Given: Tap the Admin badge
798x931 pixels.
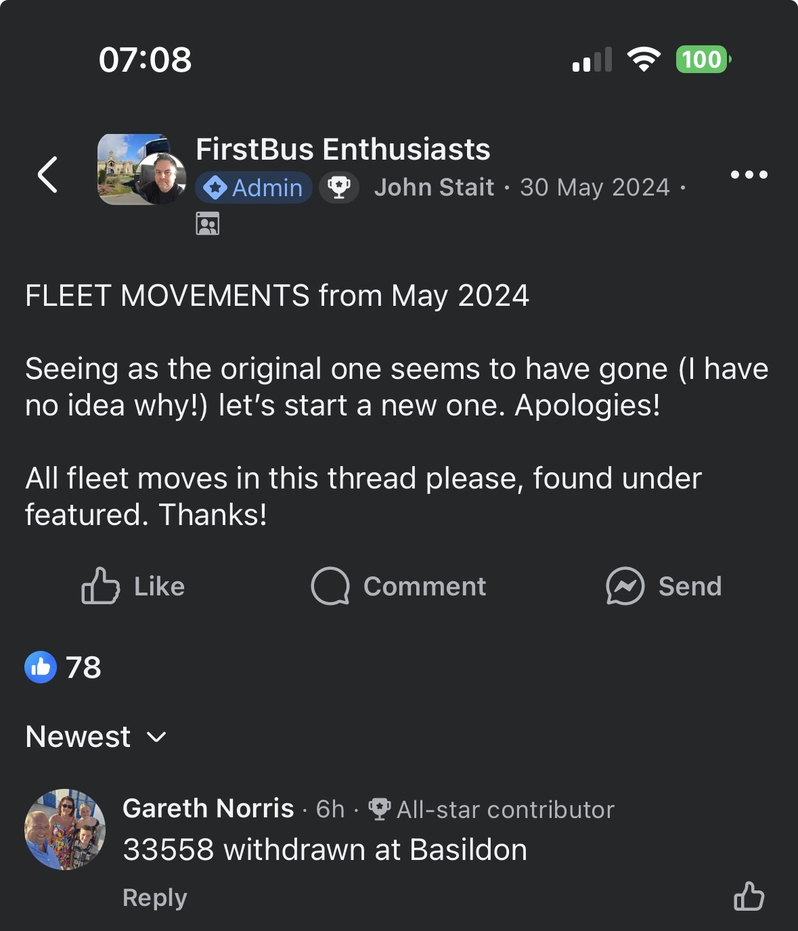Looking at the screenshot, I should click(x=254, y=187).
